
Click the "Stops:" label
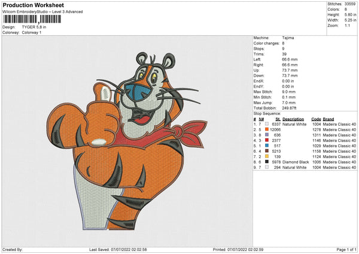pos(259,49)
